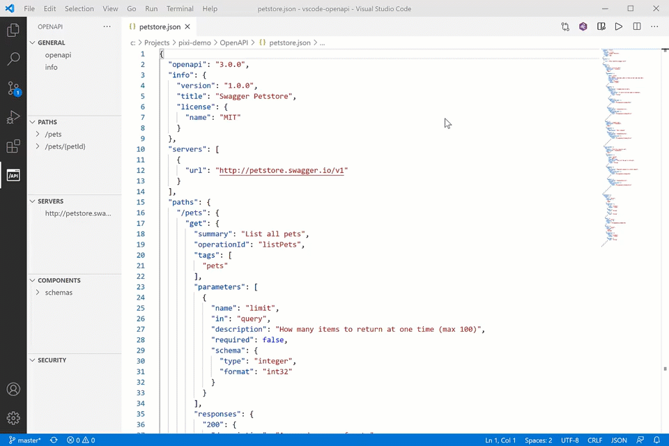Change UTF-8 encoding in status bar
Viewport: 669px width, 446px height.
point(570,440)
